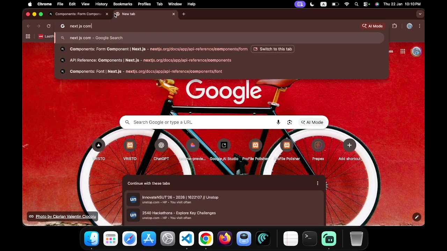Open the Wi-Fi menu bar icon
Viewport: 447px width, 251px height.
347,4
